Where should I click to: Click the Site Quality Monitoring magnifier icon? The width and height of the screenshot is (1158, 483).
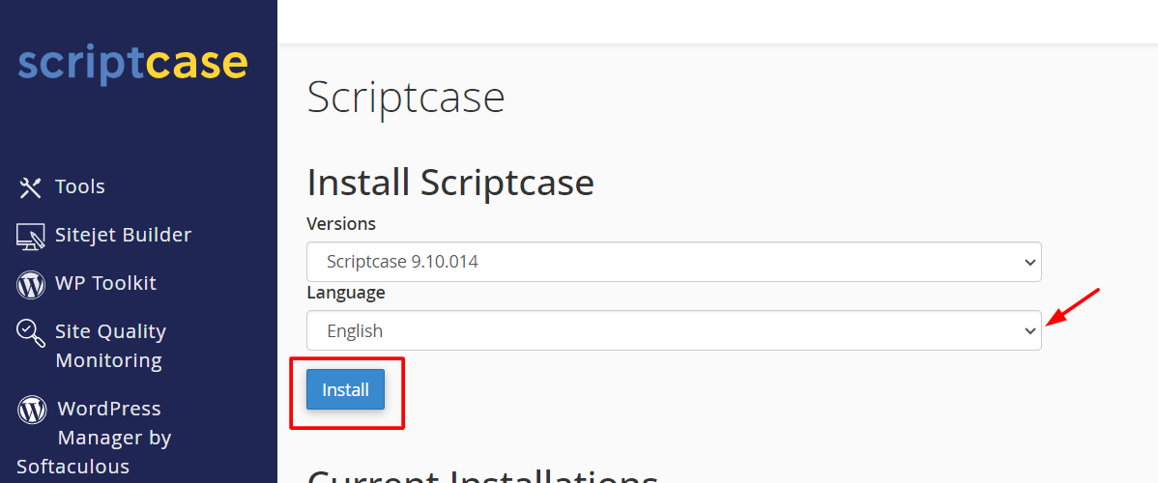point(30,333)
